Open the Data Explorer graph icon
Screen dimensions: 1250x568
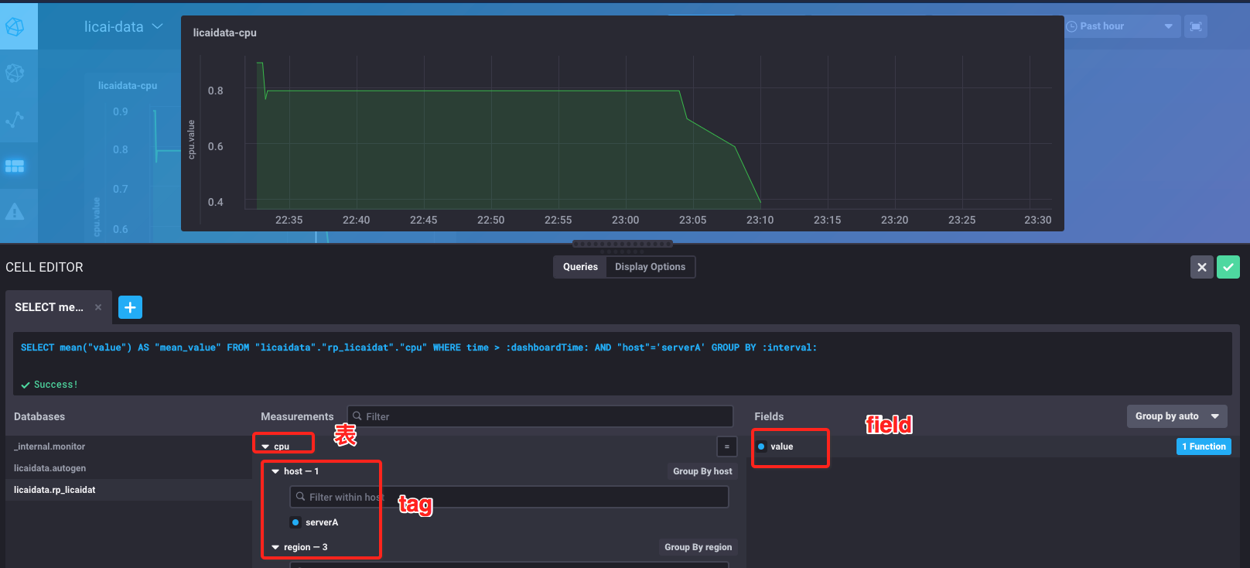click(15, 119)
